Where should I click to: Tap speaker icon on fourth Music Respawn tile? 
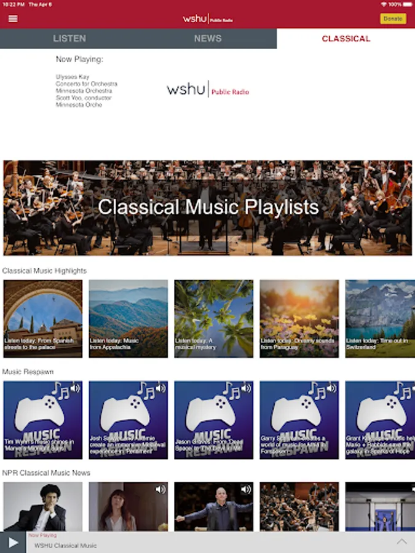[x=332, y=388]
